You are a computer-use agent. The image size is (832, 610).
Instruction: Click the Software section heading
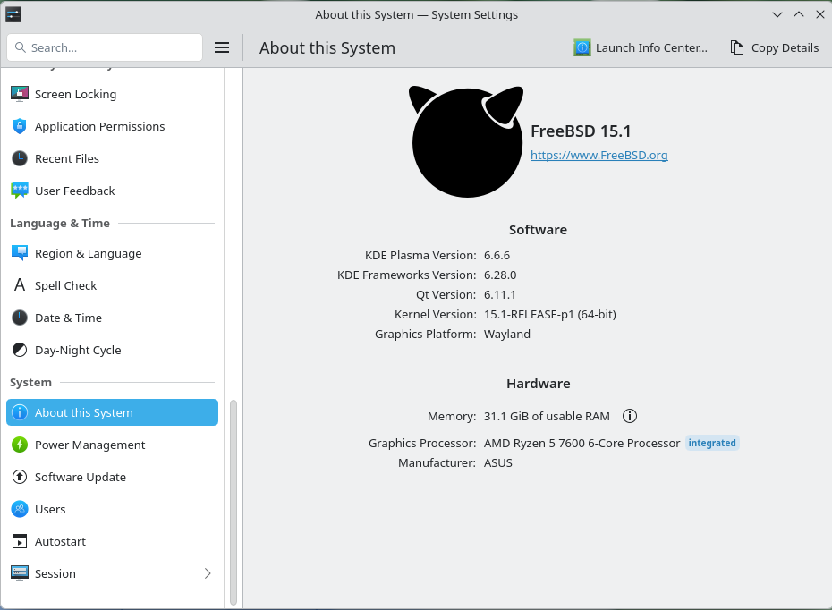(538, 230)
